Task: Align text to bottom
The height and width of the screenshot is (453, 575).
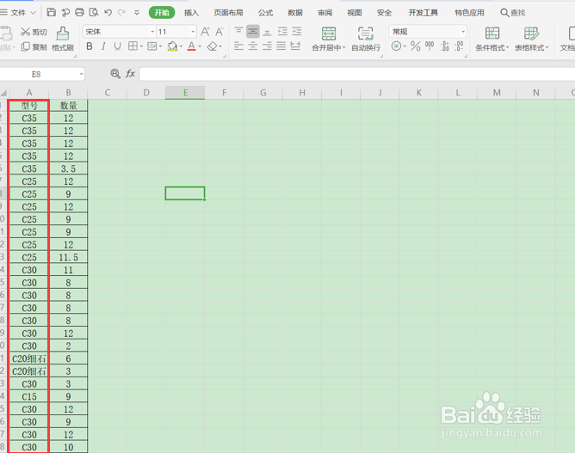Action: (x=267, y=32)
